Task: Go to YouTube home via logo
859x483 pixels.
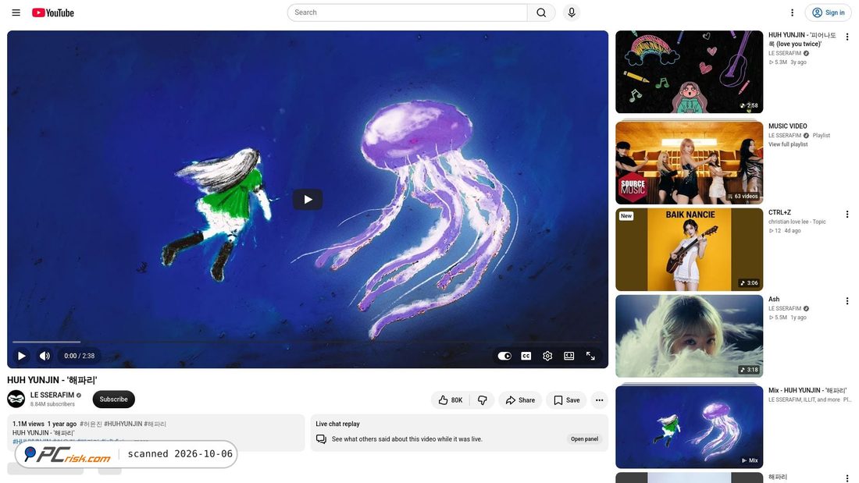Action: (53, 12)
